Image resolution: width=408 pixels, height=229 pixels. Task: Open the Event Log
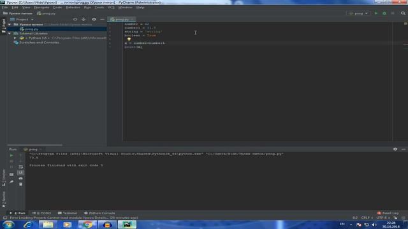pyautogui.click(x=388, y=213)
